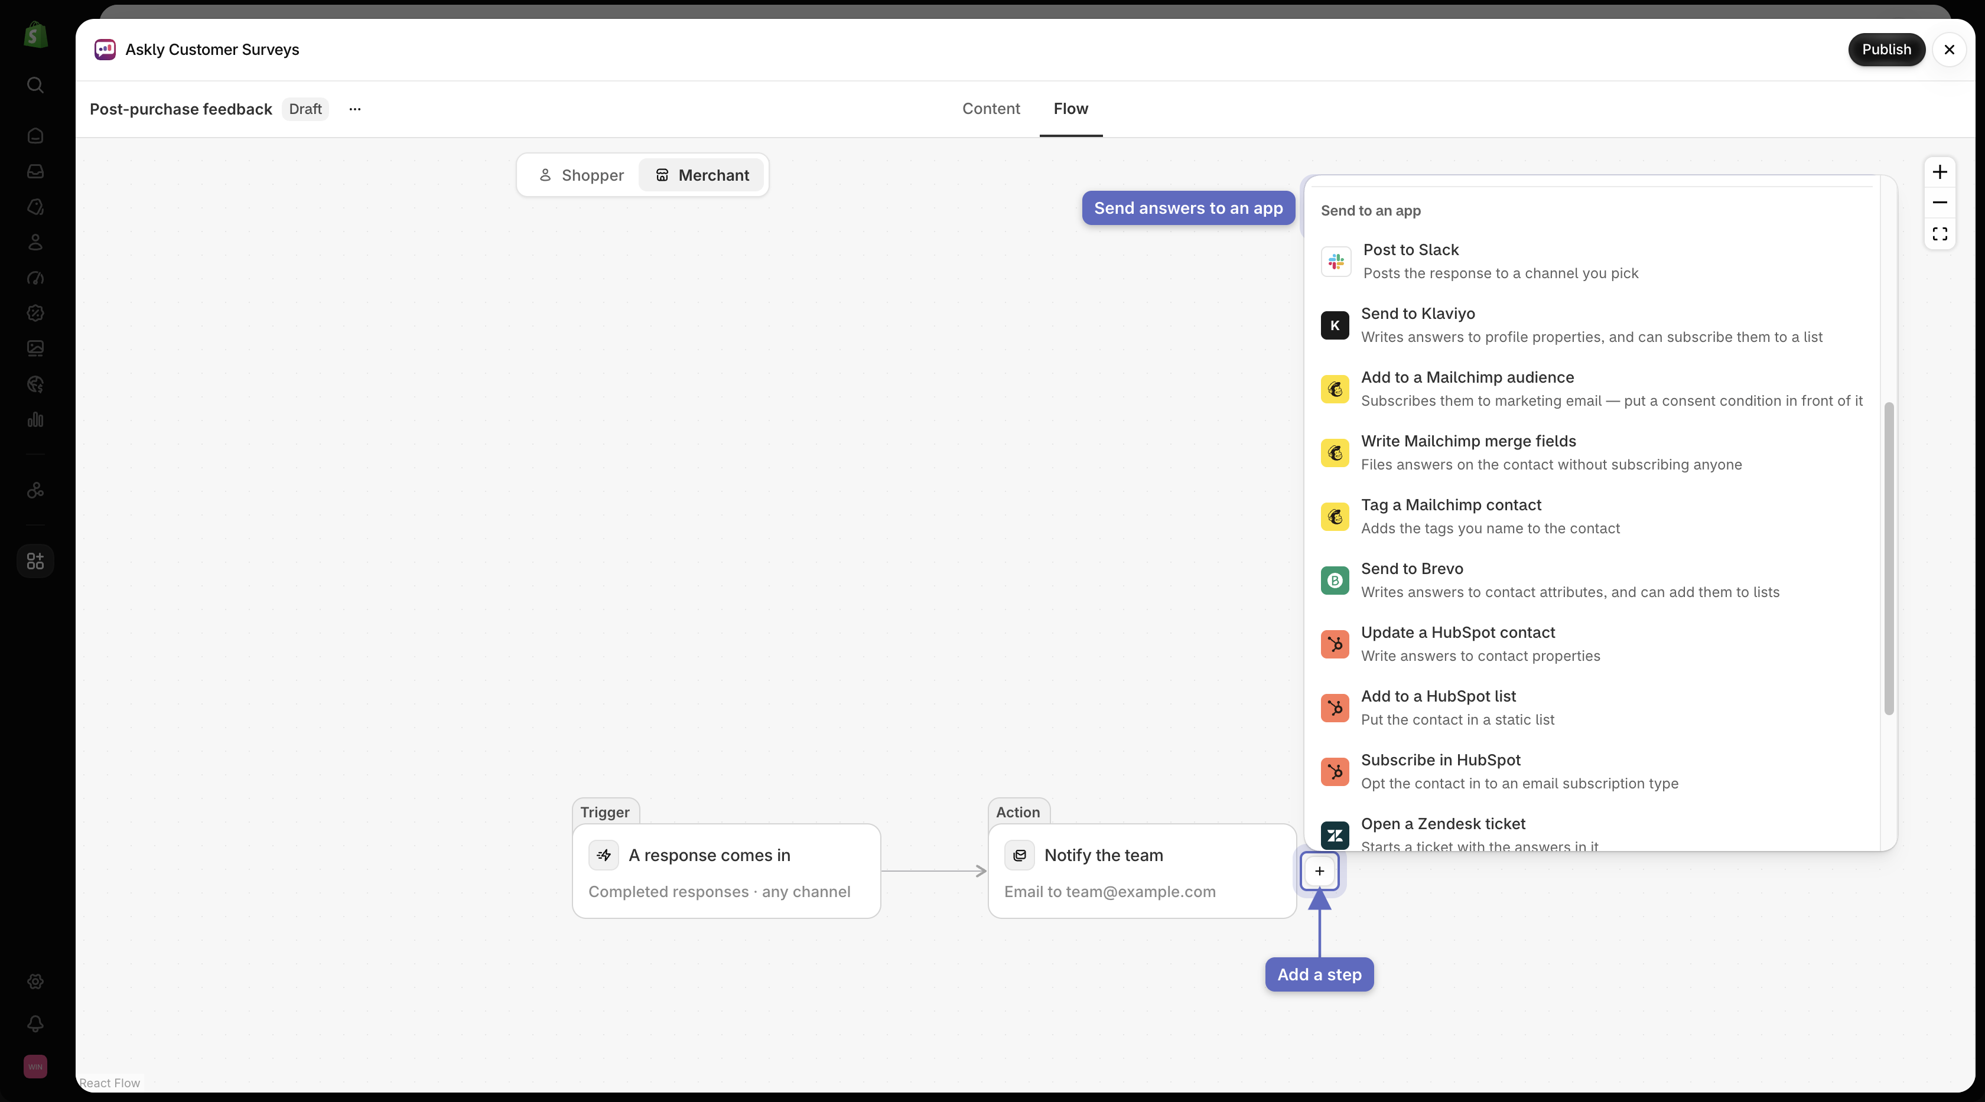Choose Post to Slack action

pyautogui.click(x=1592, y=261)
